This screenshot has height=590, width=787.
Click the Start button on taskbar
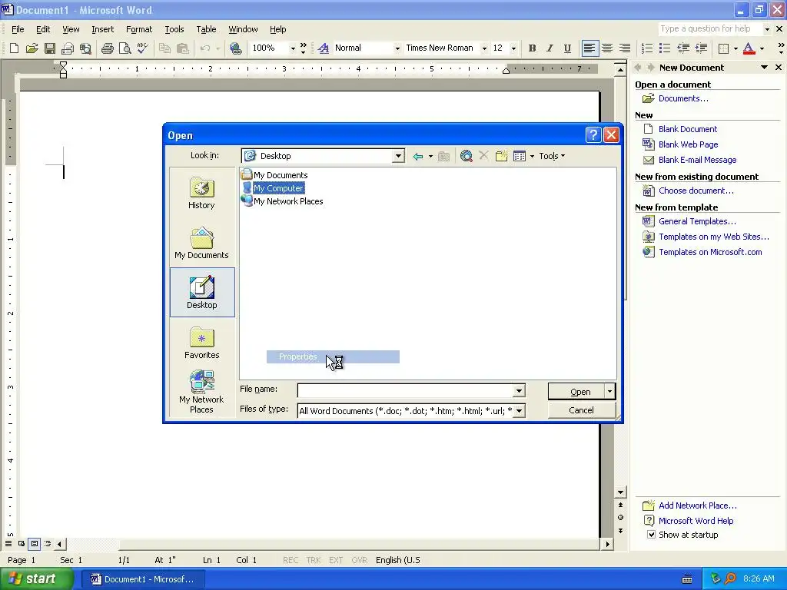click(36, 579)
